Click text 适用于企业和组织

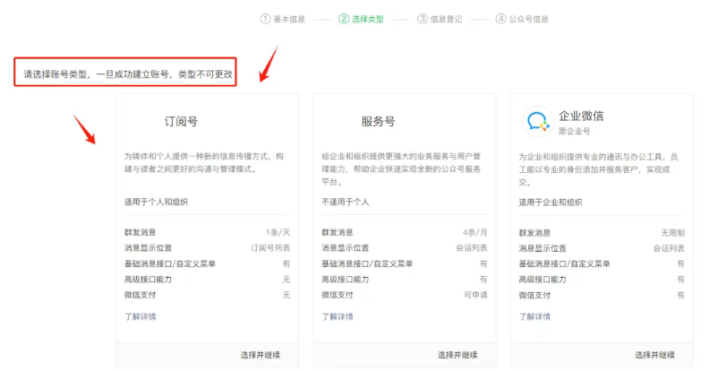point(551,203)
